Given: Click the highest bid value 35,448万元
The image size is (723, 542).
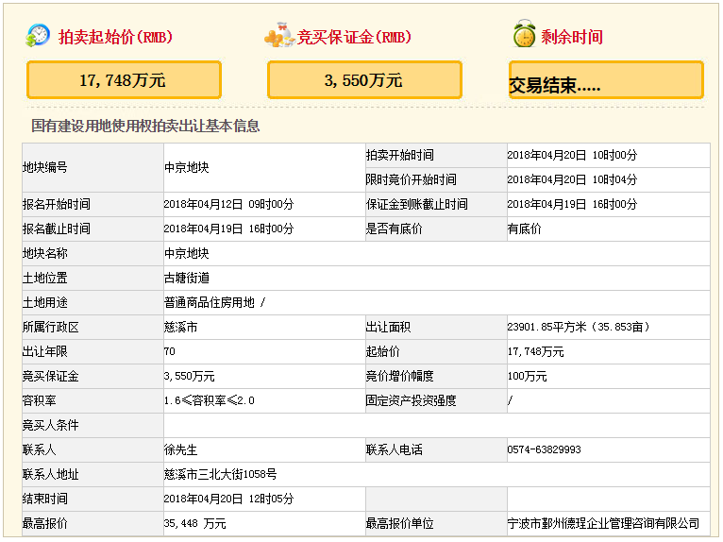Looking at the screenshot, I should pos(194,523).
